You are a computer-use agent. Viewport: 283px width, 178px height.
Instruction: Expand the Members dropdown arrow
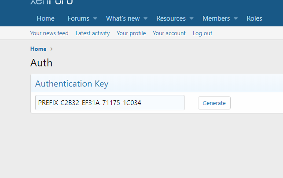236,18
